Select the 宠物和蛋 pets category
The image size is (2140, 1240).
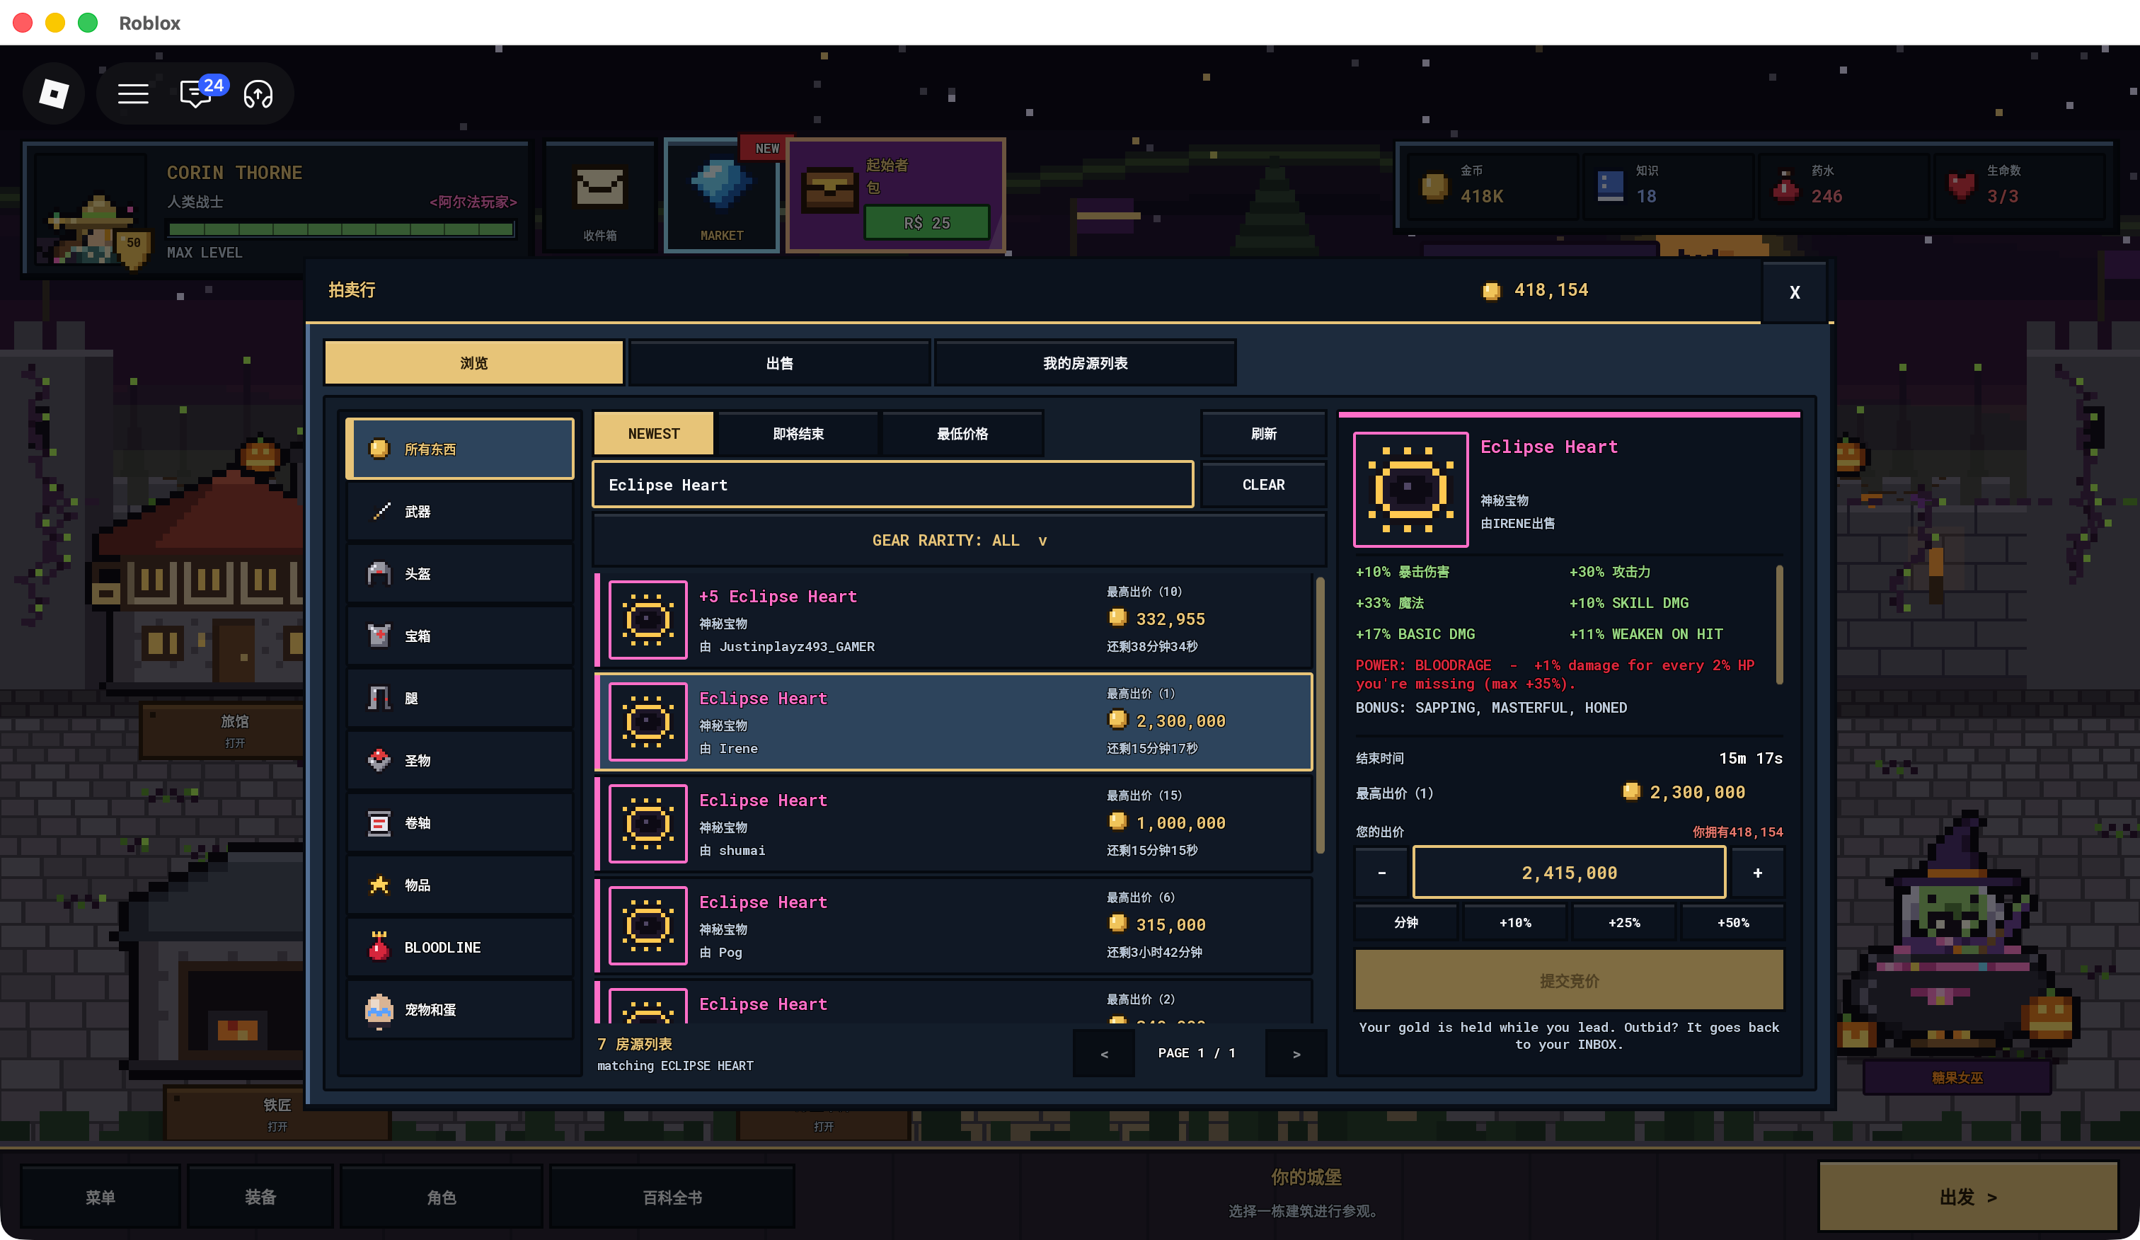pos(459,1009)
